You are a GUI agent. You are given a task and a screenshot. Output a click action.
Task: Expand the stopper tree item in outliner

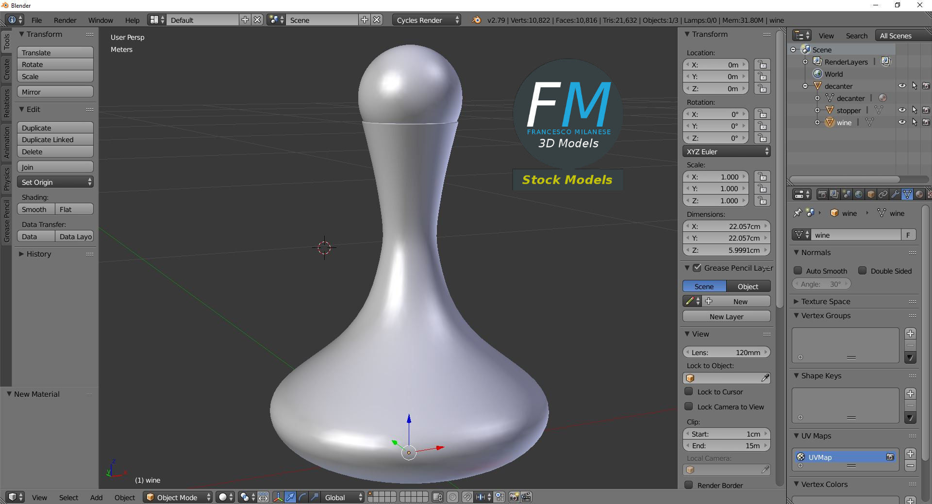817,110
